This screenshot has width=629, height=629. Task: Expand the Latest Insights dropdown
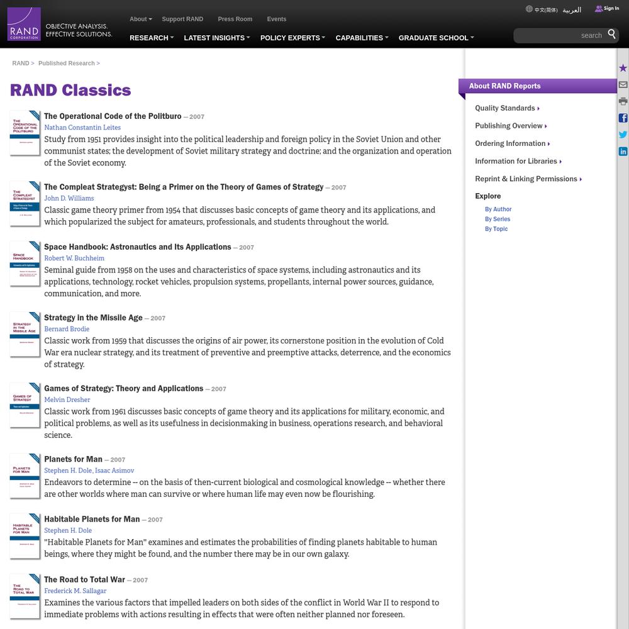217,38
